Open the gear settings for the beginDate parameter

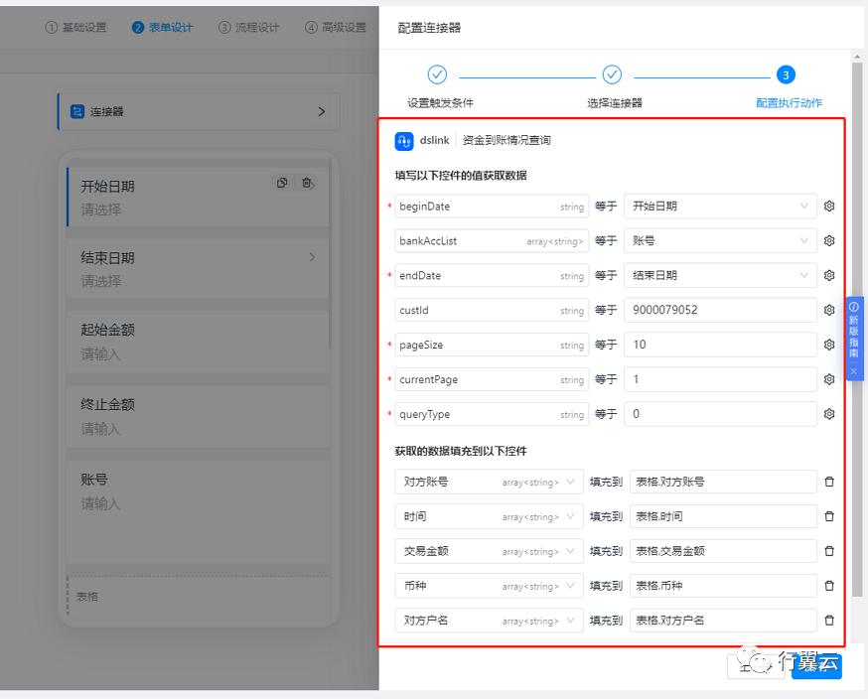[829, 207]
